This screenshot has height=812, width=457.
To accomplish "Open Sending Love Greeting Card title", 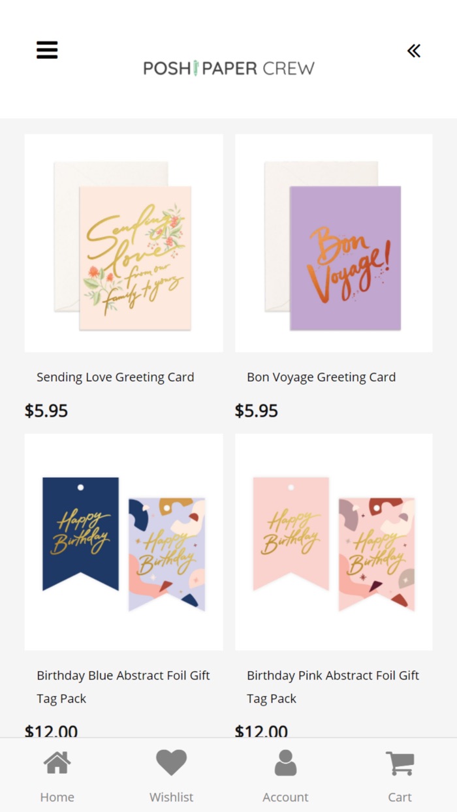I will pyautogui.click(x=116, y=377).
